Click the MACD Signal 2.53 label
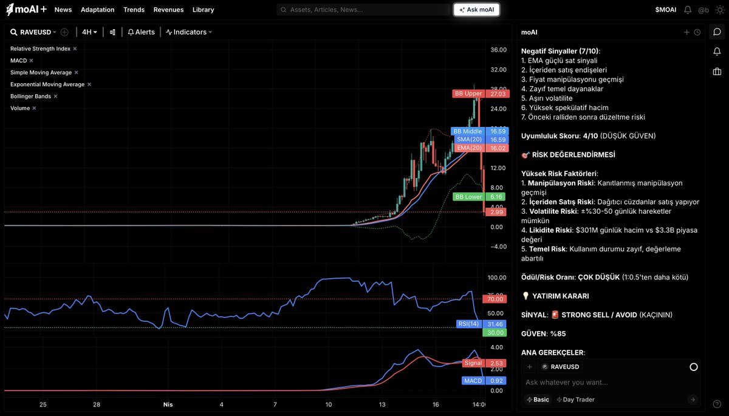The image size is (729, 416). point(485,363)
